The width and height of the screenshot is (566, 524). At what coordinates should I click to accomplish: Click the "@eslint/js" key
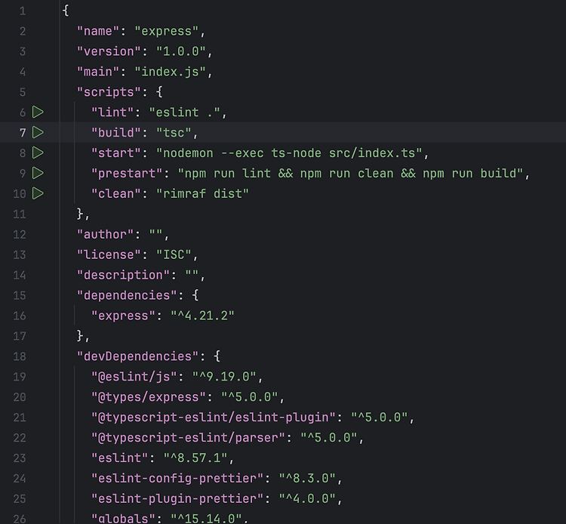[x=134, y=377]
